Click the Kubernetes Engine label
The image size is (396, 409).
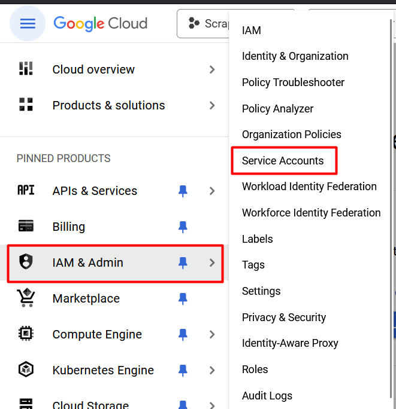(x=103, y=370)
